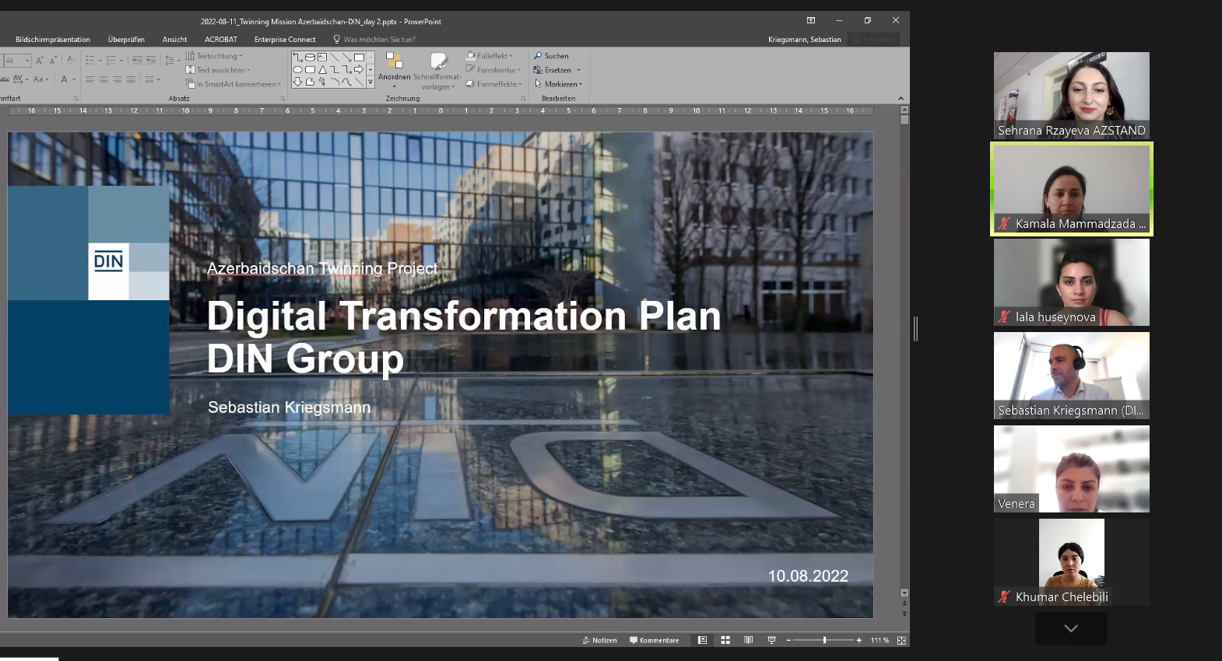
Task: Click 'In SmartArt konvertieren'
Action: pyautogui.click(x=234, y=84)
